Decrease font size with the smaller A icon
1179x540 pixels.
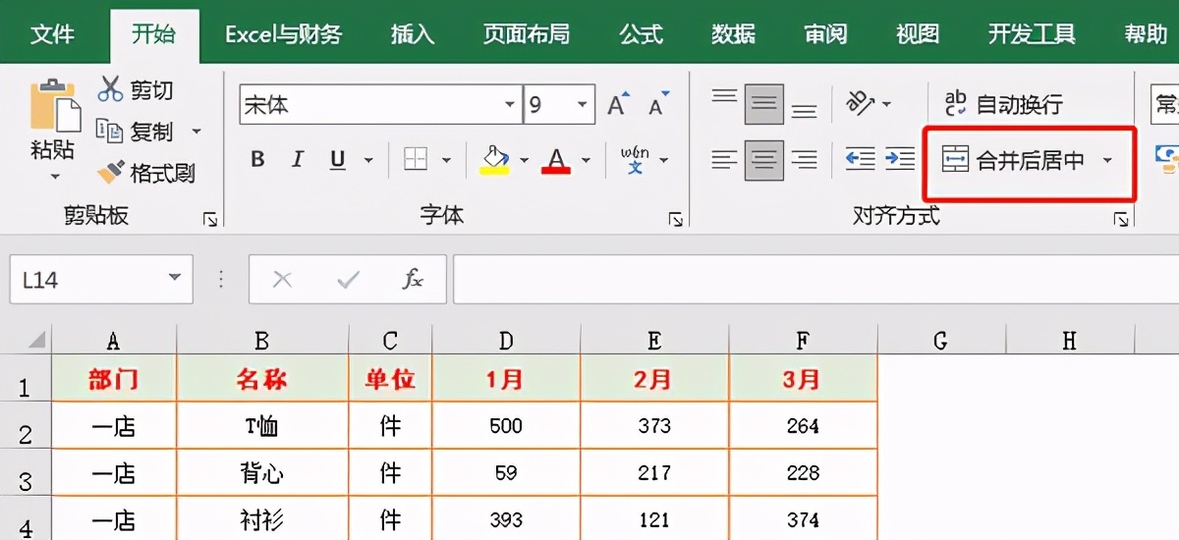click(x=656, y=104)
